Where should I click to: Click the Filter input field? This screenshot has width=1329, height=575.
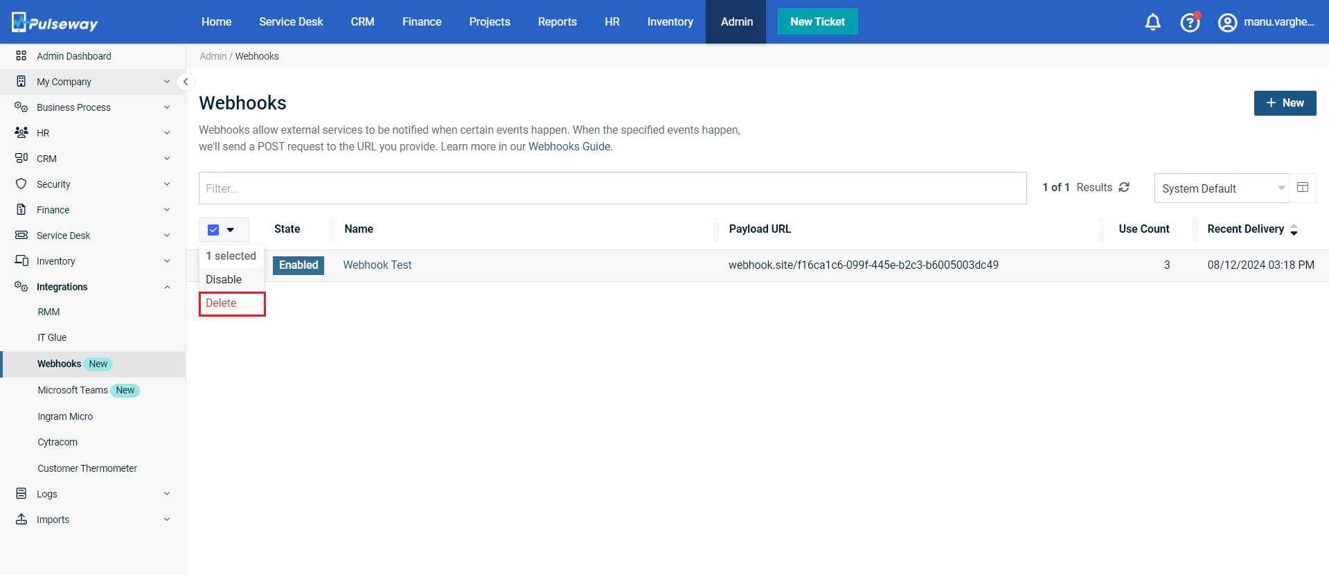coord(612,188)
